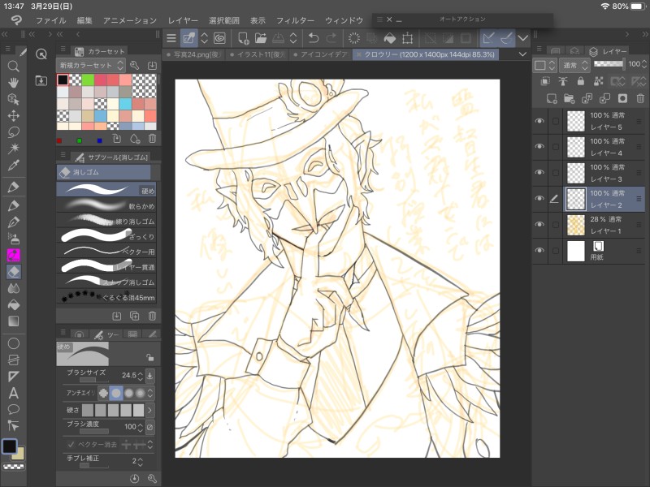Toggle the ベクター消去 checkbox
Viewport: 650px width, 487px height.
point(71,444)
